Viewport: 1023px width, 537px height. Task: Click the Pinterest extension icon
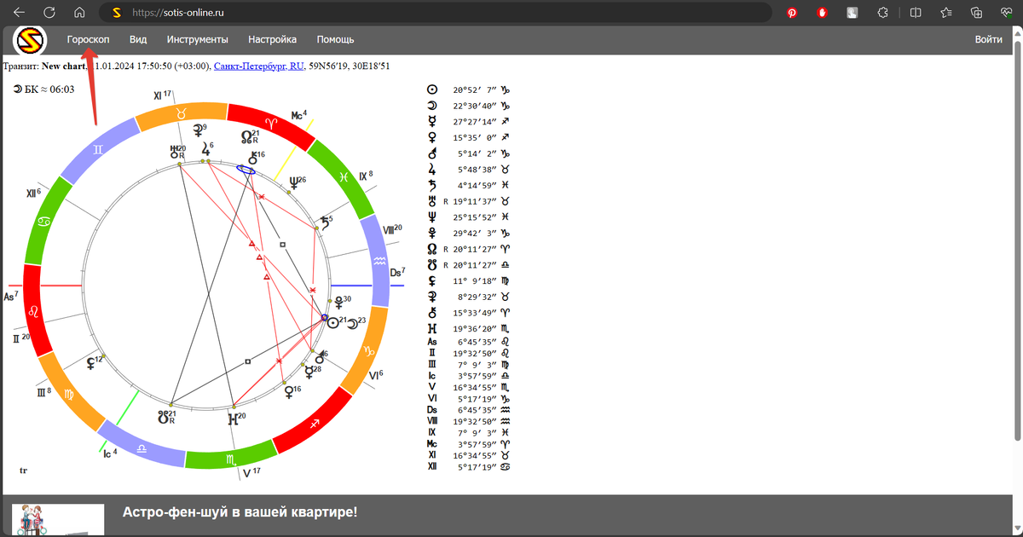[792, 13]
